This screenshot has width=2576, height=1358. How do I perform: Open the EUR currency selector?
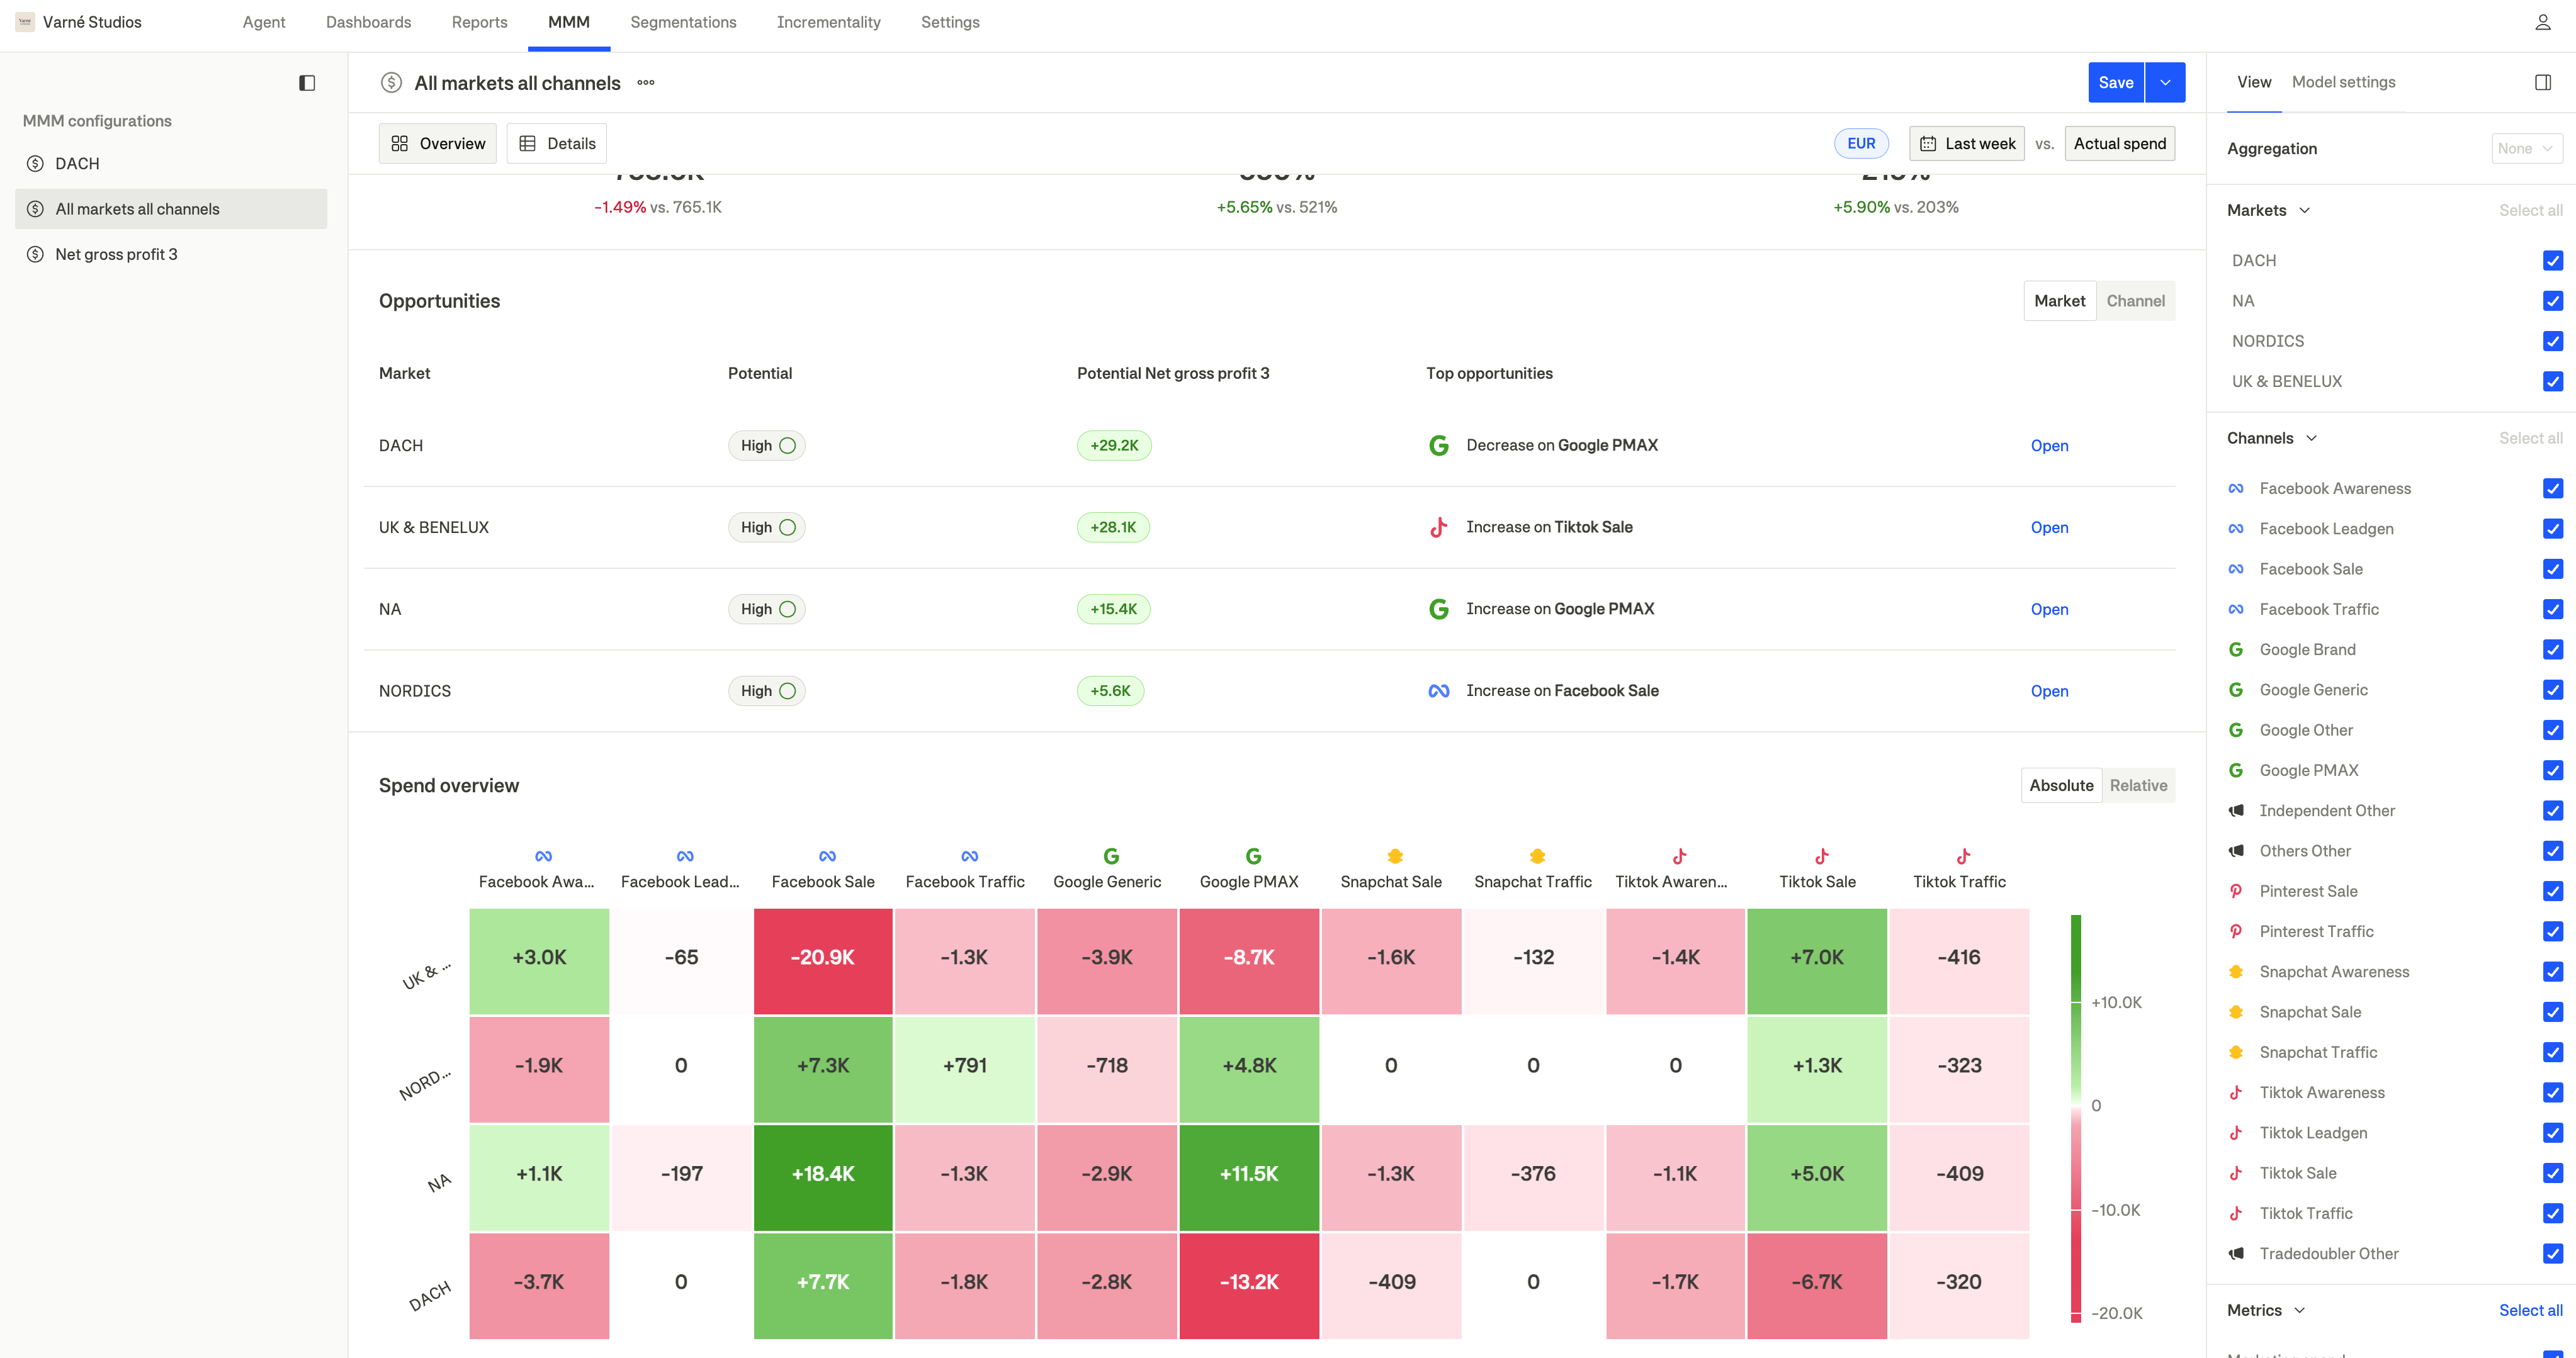tap(1861, 144)
